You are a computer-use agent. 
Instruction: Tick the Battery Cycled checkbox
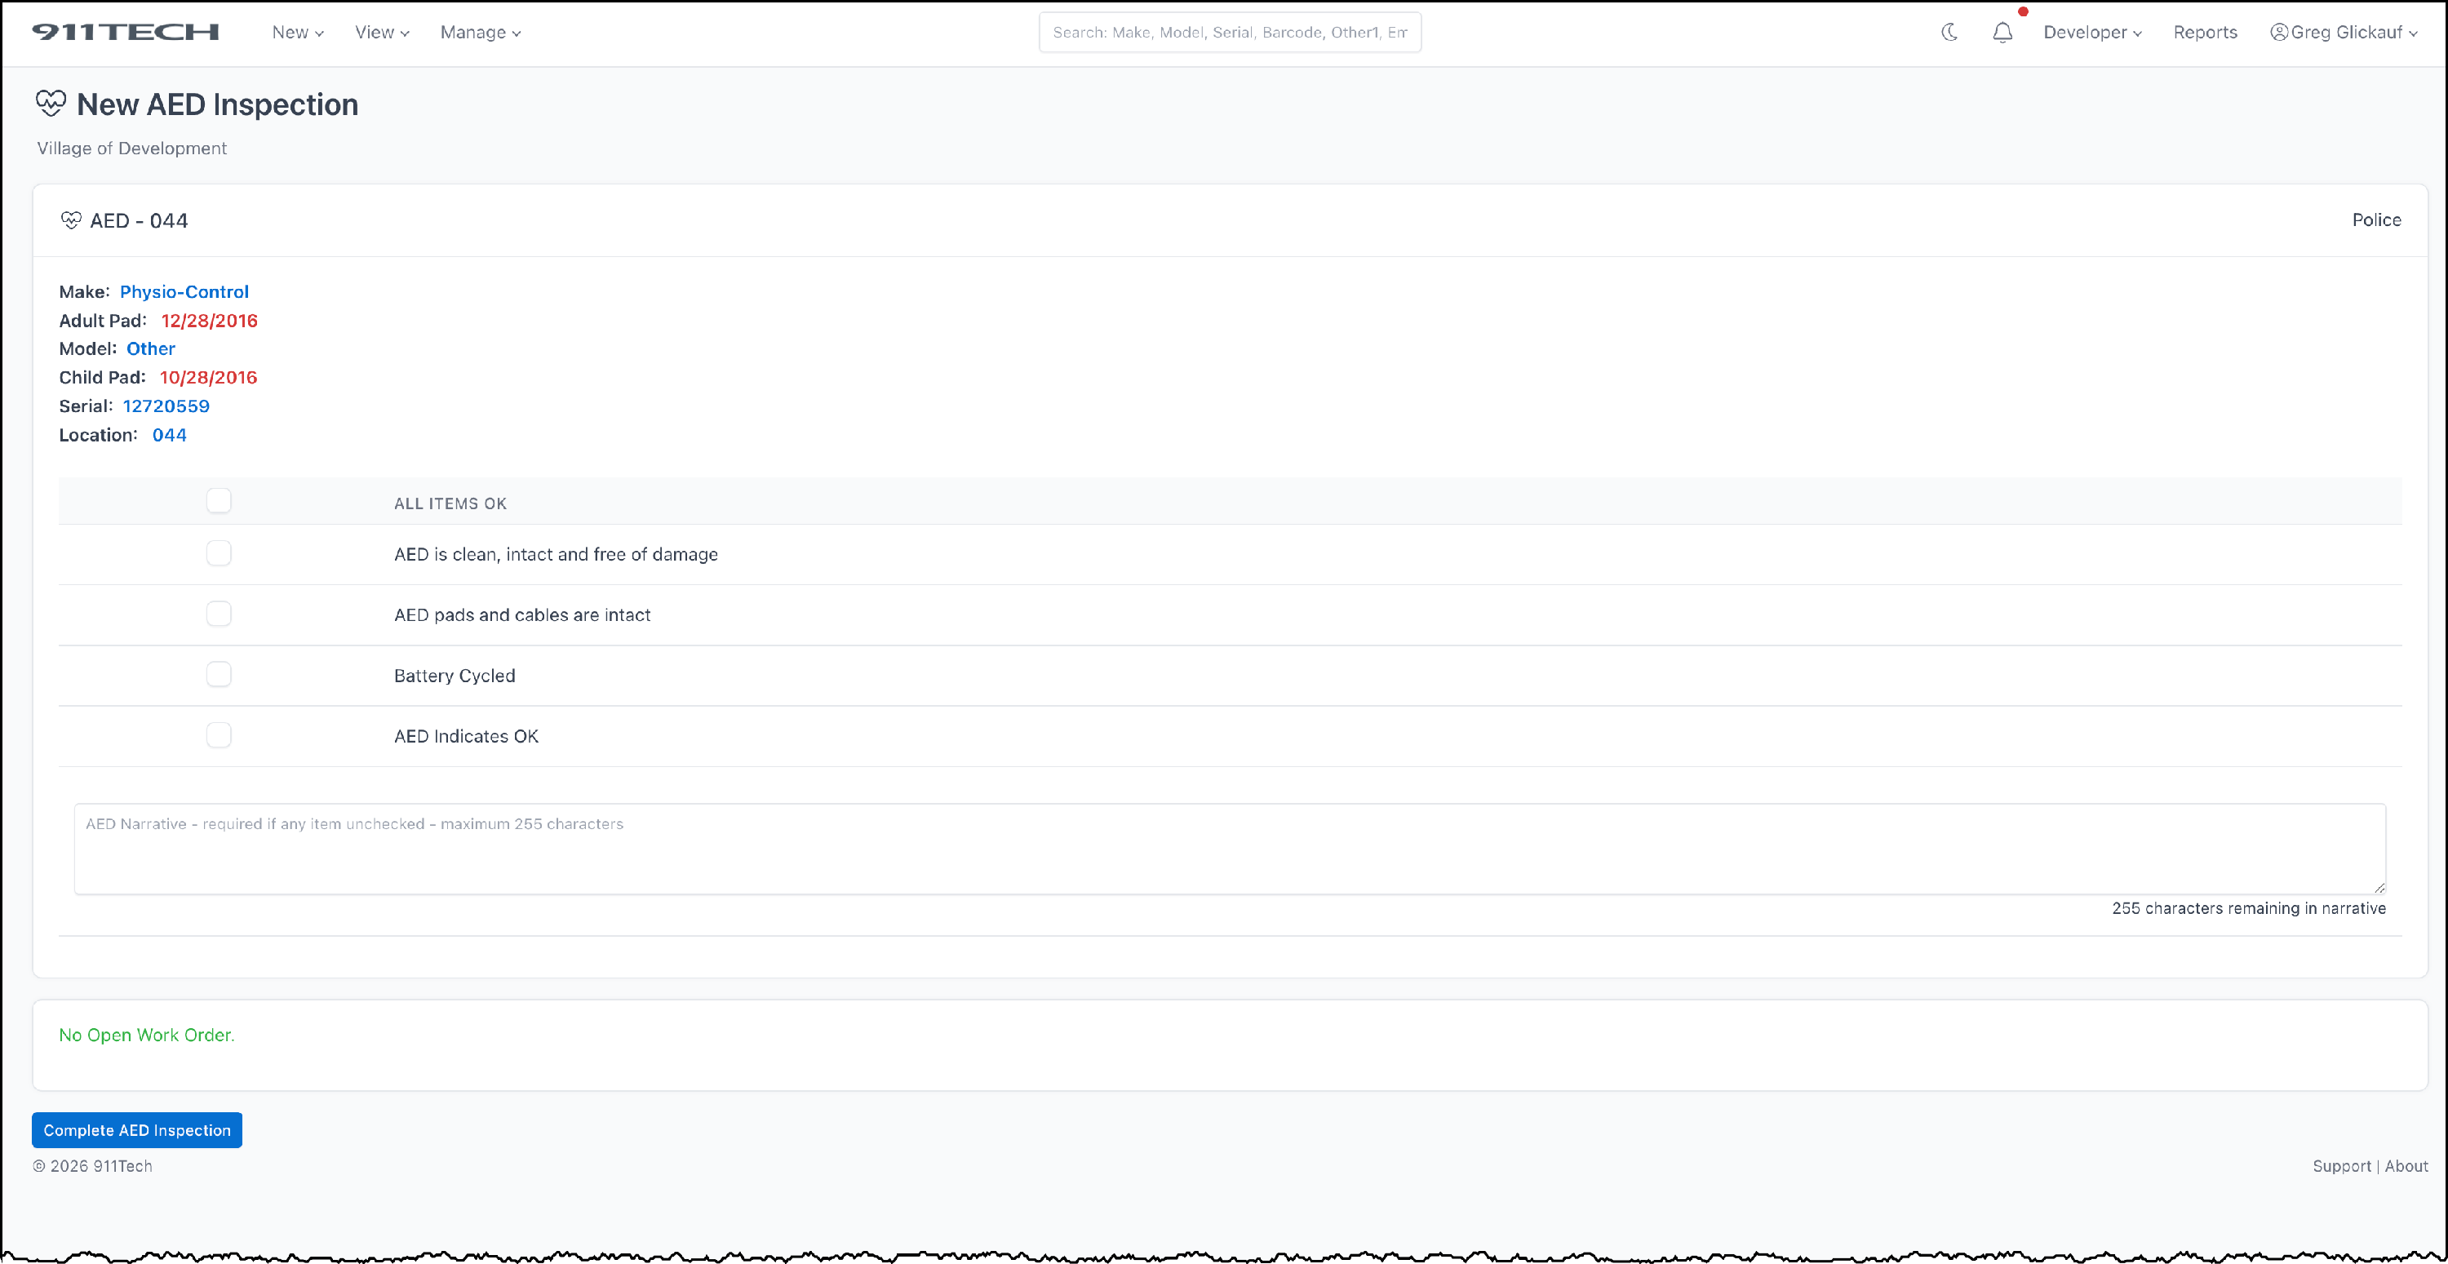coord(219,675)
